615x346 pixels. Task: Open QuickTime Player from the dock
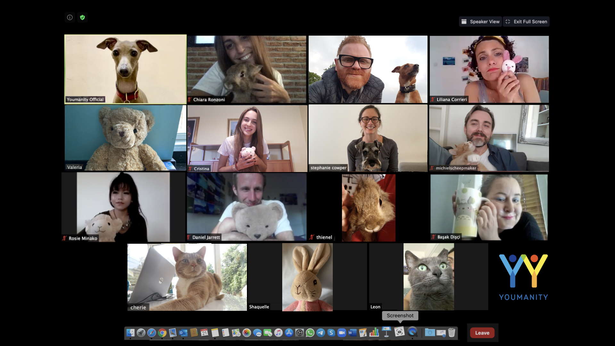point(413,332)
